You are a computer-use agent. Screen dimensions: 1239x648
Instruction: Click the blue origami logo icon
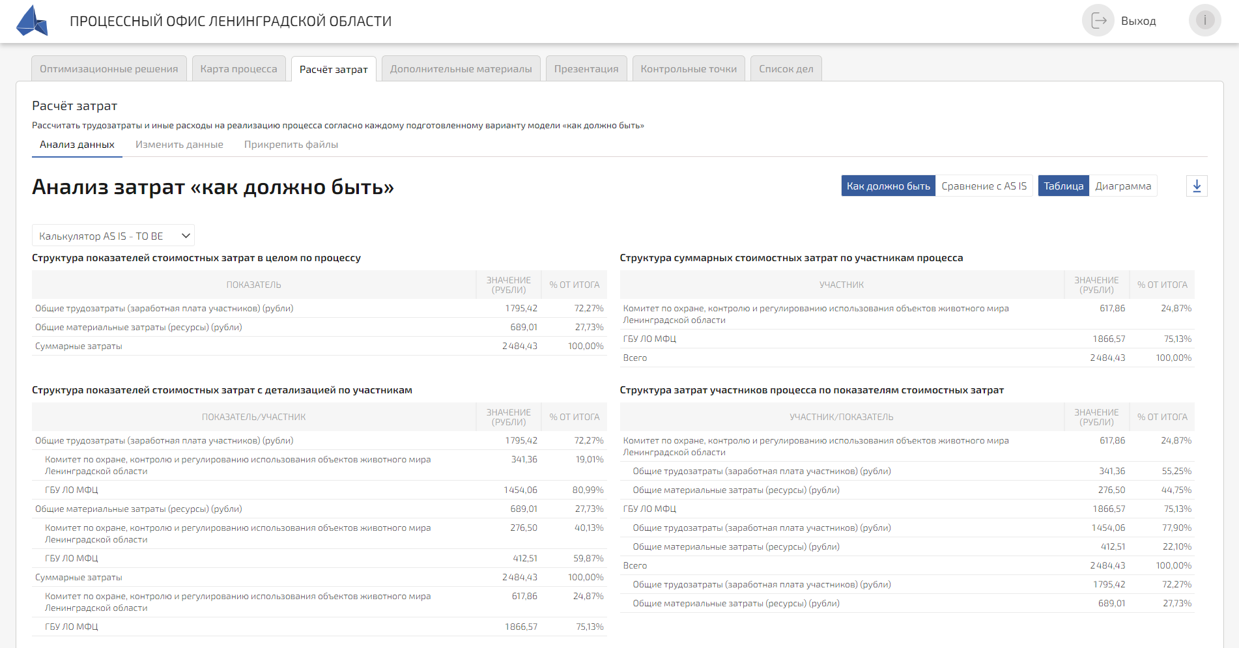pyautogui.click(x=32, y=21)
